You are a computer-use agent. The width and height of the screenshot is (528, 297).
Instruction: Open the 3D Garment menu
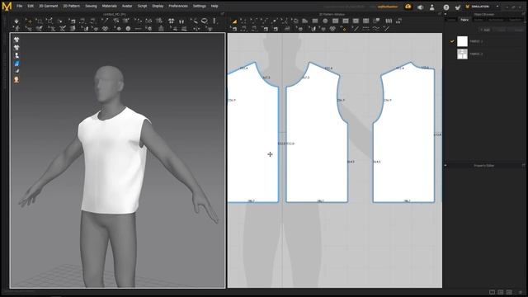(48, 6)
